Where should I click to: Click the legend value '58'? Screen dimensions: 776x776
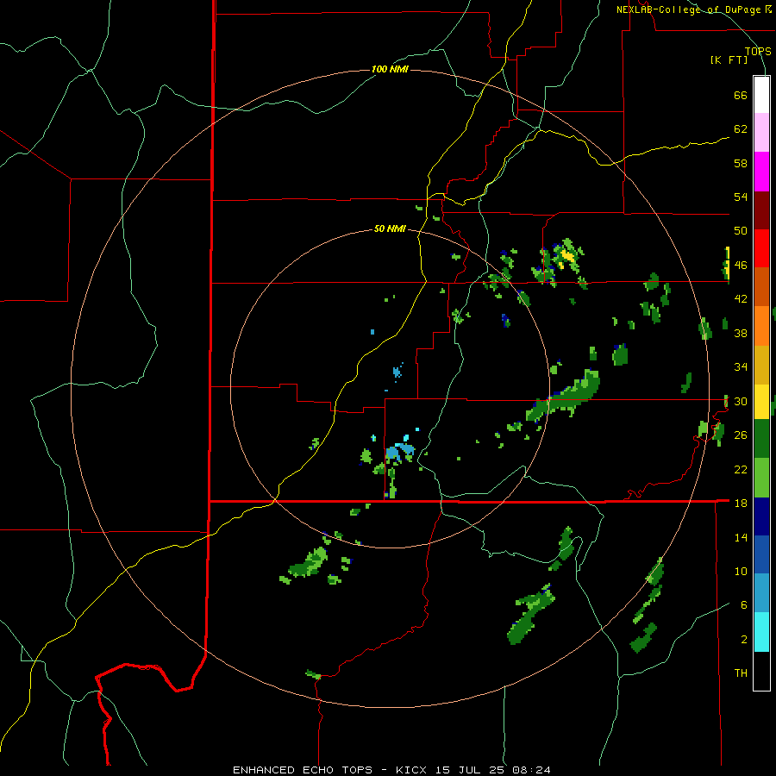pyautogui.click(x=741, y=163)
